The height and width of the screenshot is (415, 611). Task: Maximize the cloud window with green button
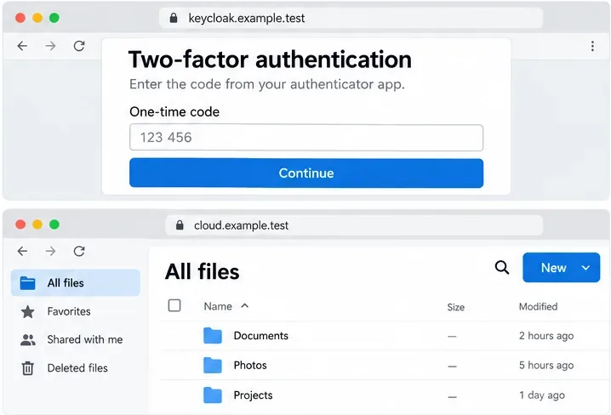click(x=54, y=225)
